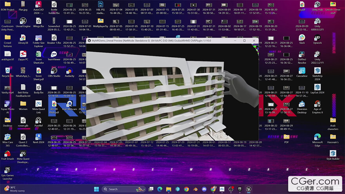Open the Audacity desktop shortcut
345x194 pixels.
69,71
